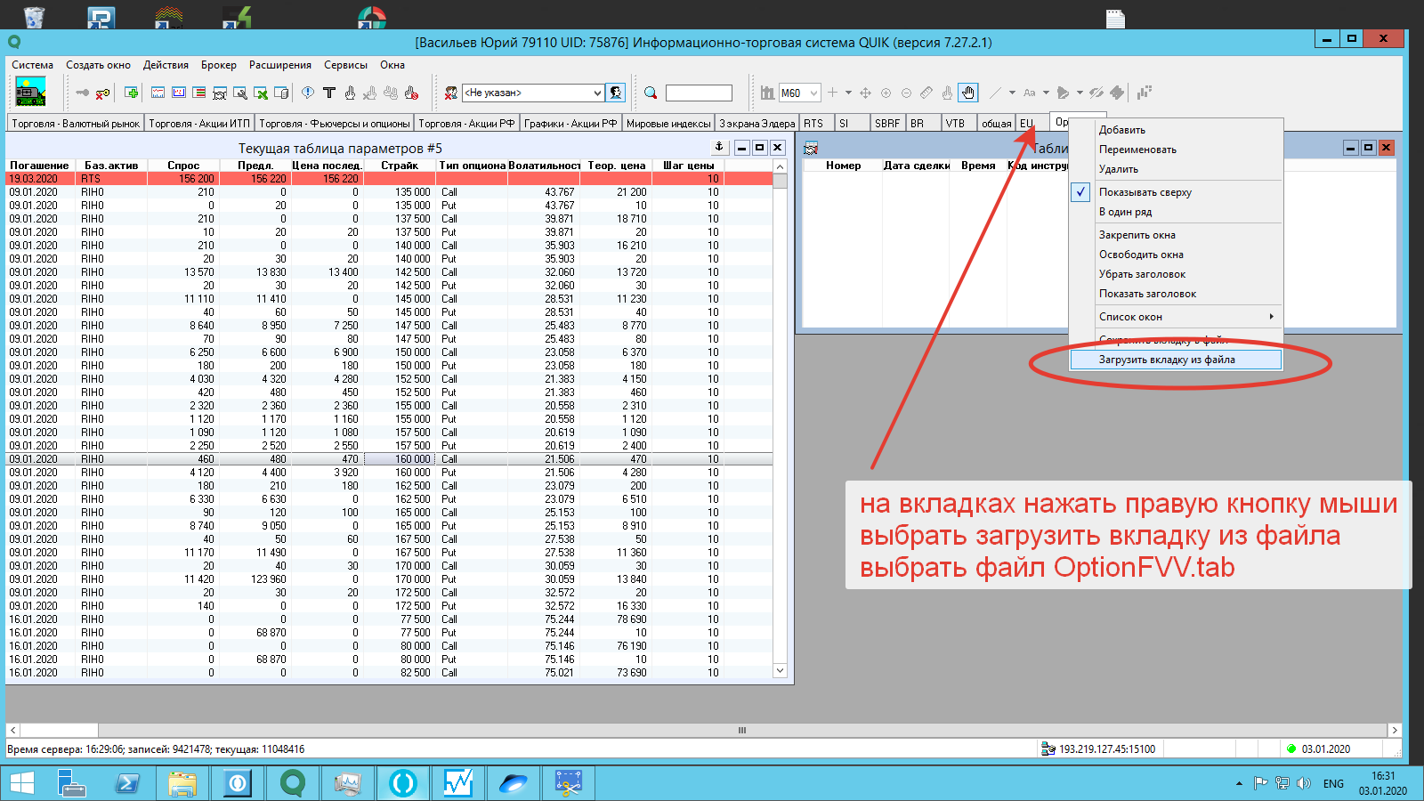Click the Aa text label tool
The image size is (1424, 801).
pos(1030,93)
